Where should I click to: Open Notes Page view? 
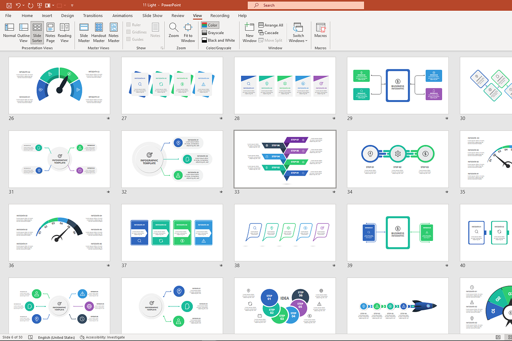50,33
